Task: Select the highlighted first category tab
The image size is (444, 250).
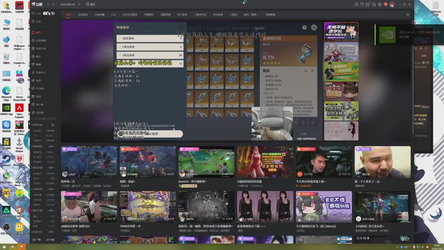Action: pyautogui.click(x=68, y=14)
